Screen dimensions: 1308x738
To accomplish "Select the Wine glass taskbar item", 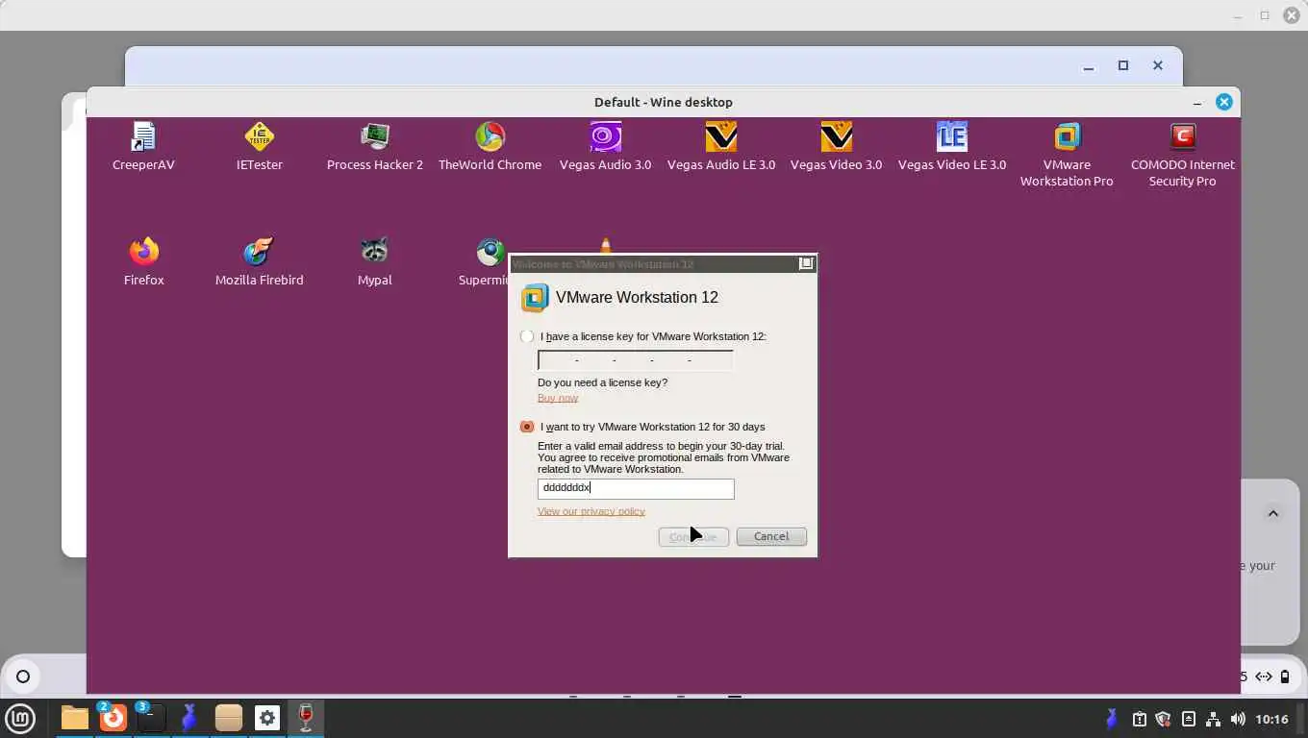I will 306,718.
